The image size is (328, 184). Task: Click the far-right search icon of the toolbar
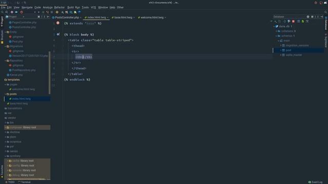coord(325,12)
